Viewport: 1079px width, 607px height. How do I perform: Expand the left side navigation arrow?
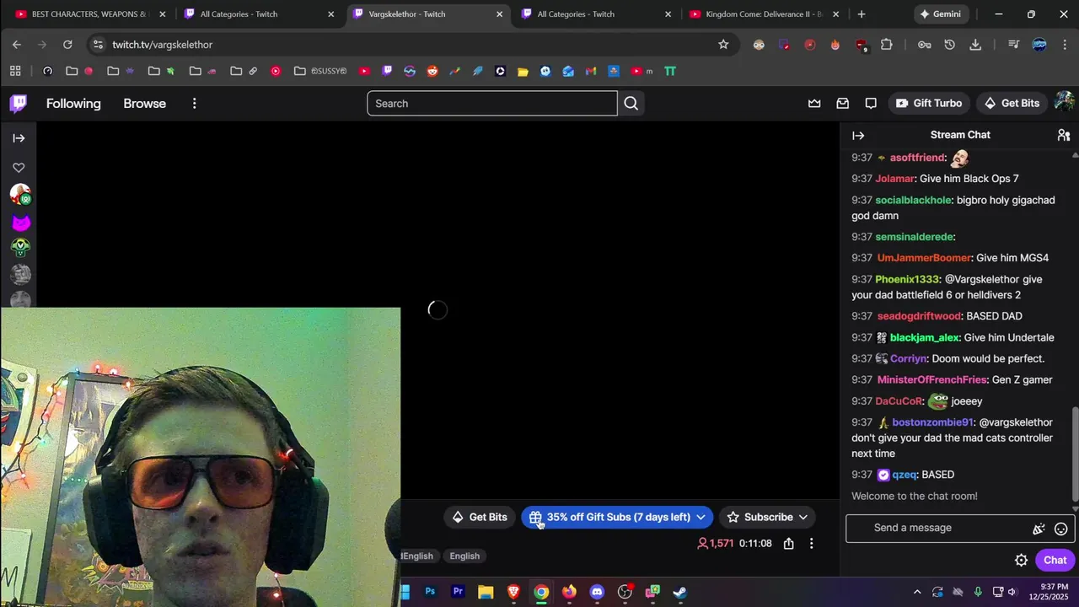[19, 138]
